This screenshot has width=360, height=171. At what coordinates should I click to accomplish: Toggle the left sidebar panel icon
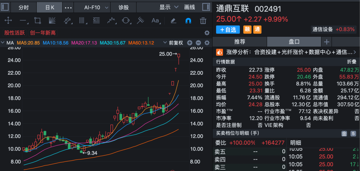point(5,7)
